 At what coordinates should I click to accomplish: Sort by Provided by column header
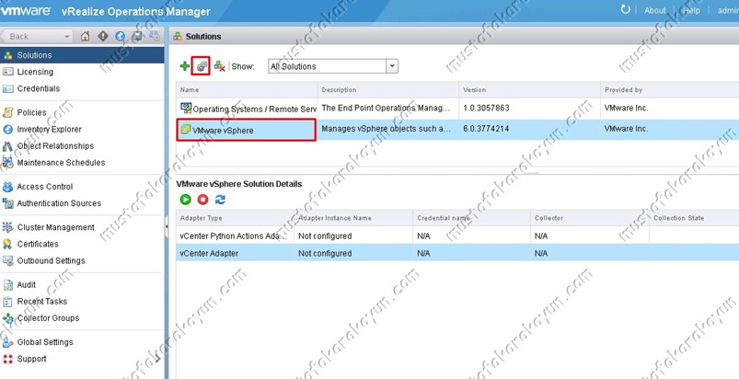(670, 89)
